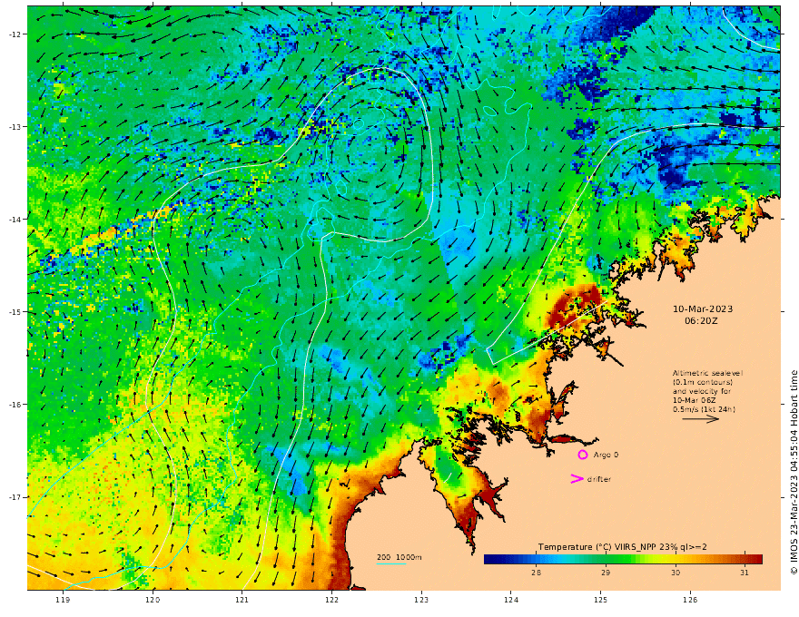Click the colorbar tick label 28
This screenshot has width=799, height=617.
coord(536,573)
